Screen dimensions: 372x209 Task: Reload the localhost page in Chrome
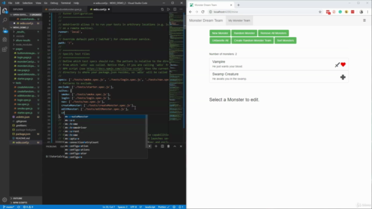click(203, 12)
